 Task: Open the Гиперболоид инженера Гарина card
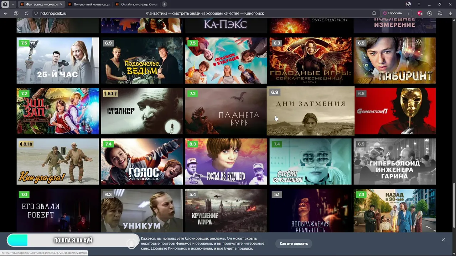[x=395, y=161]
